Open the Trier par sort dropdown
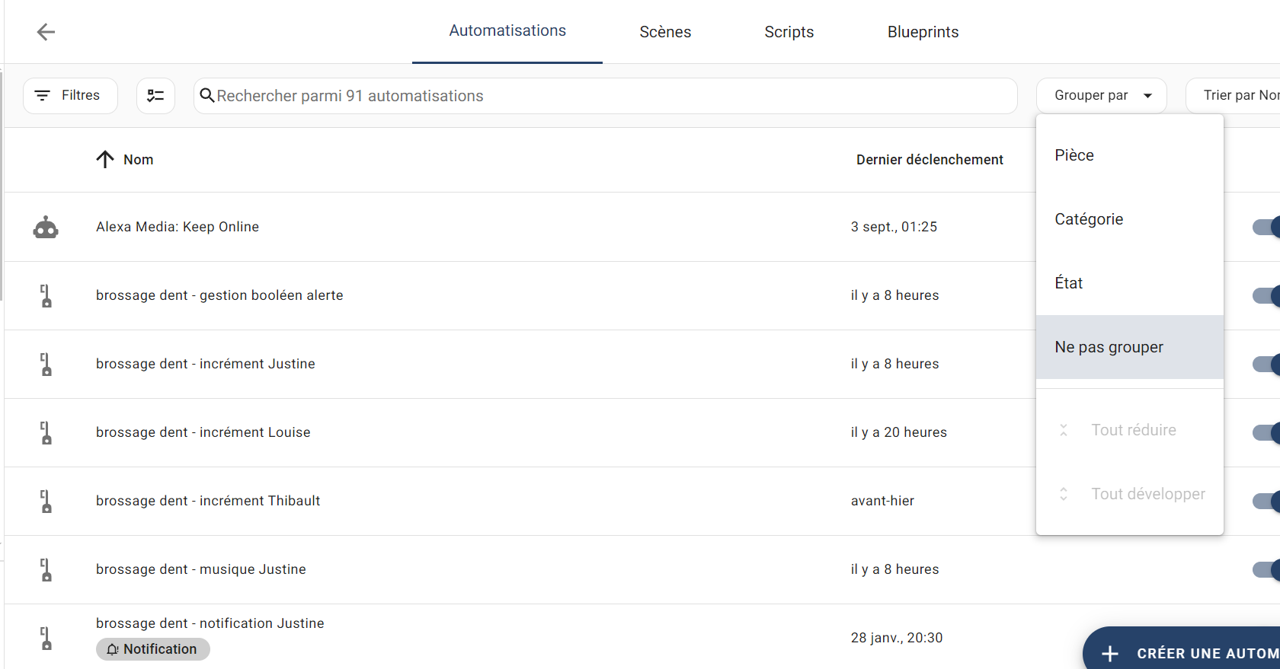Screen dimensions: 1280x669 [x=1233, y=96]
